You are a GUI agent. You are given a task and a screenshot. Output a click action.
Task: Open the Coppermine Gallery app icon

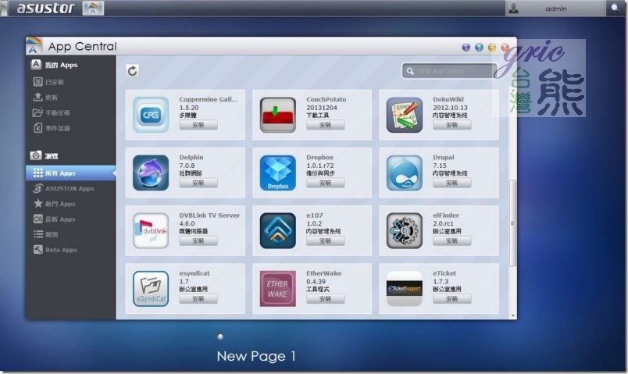pyautogui.click(x=151, y=115)
